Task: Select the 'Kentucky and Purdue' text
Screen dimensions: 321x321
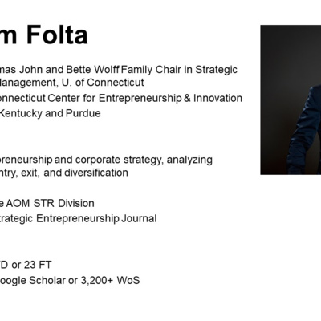Action: pos(50,113)
